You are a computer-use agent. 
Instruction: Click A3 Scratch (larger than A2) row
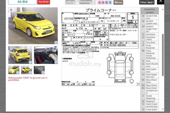coord(150,29)
